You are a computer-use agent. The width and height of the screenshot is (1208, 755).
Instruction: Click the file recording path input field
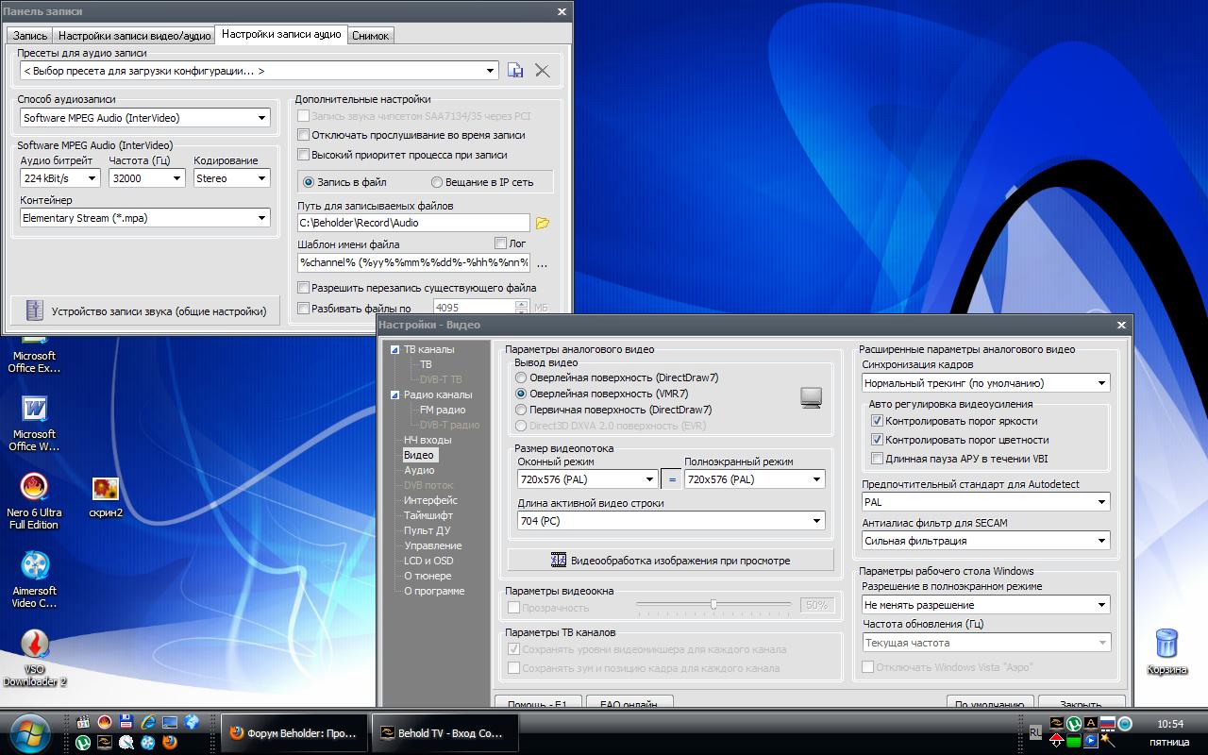pos(412,223)
